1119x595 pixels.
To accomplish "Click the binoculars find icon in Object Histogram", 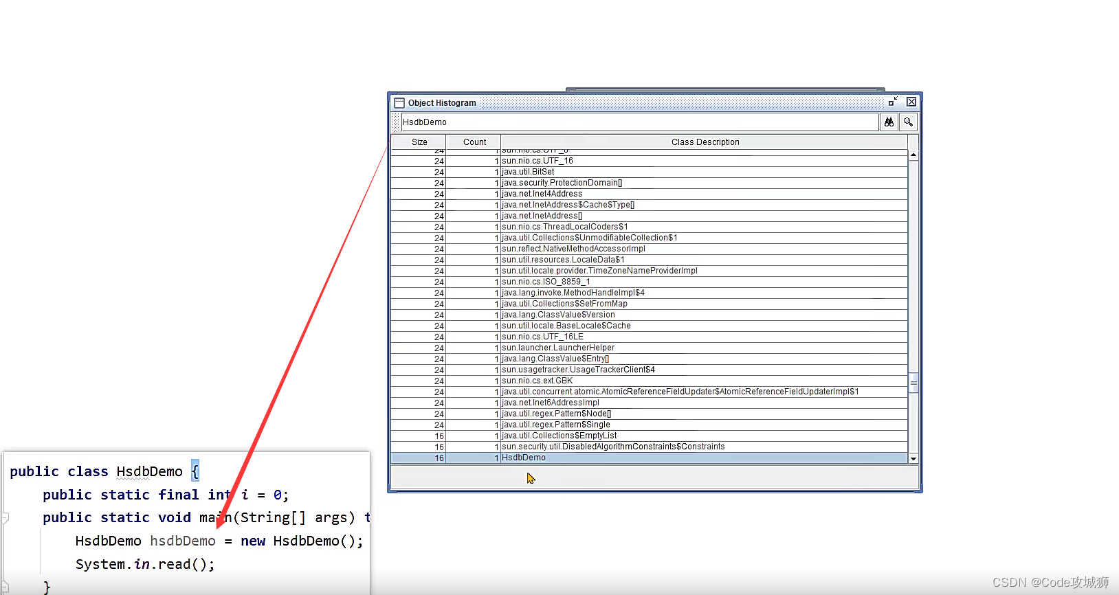I will (x=889, y=122).
